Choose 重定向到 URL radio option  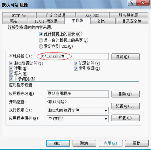pos(41,47)
